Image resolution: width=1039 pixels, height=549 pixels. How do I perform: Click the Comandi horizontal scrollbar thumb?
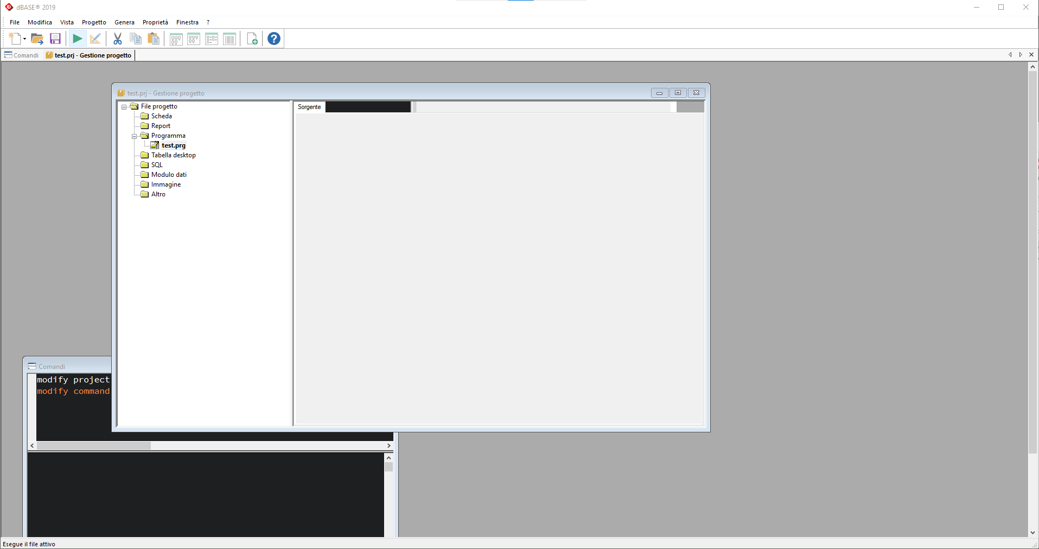[x=94, y=446]
